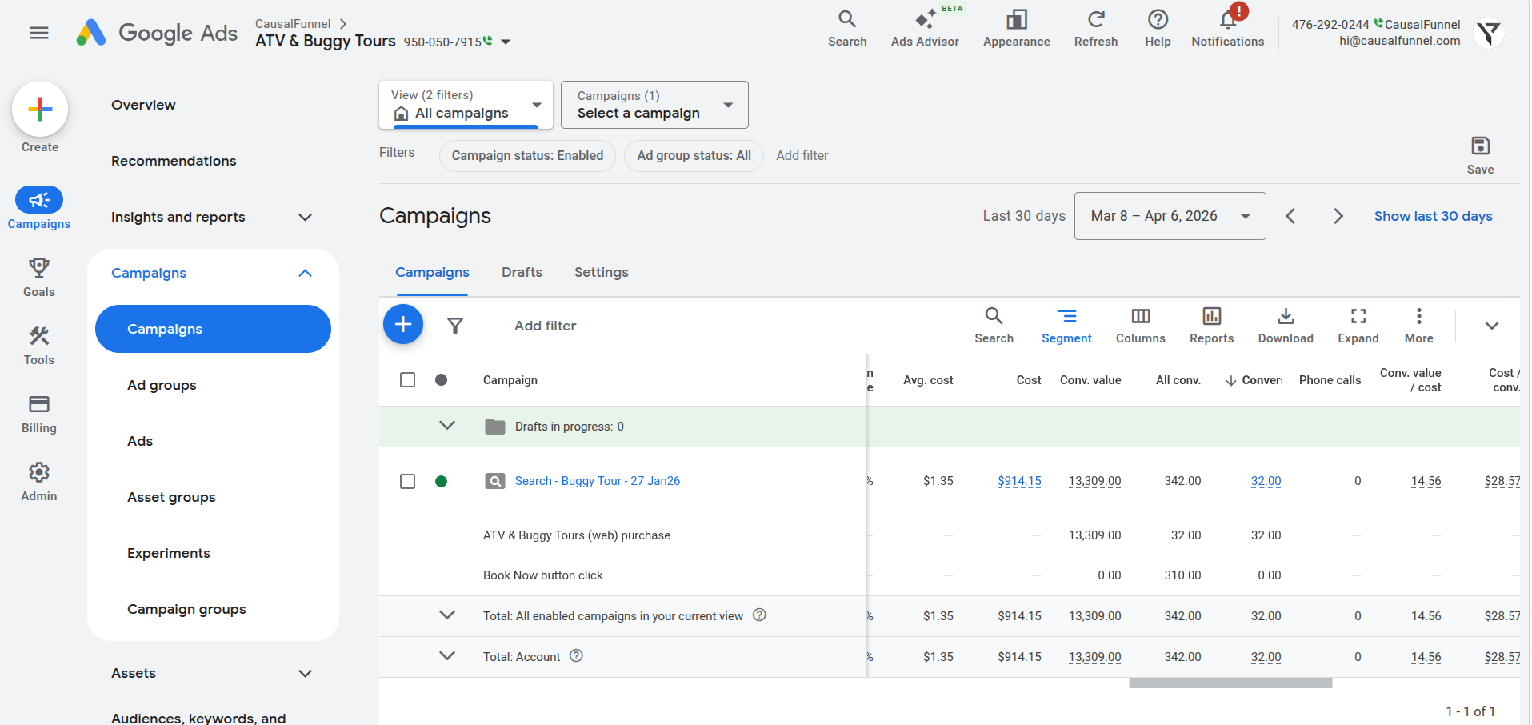Tick the select-all checkbox in table header
Image resolution: width=1532 pixels, height=725 pixels.
[407, 379]
